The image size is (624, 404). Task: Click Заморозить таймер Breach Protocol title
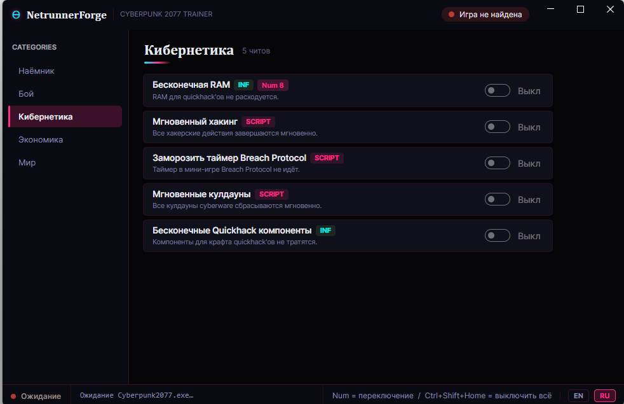coord(229,158)
